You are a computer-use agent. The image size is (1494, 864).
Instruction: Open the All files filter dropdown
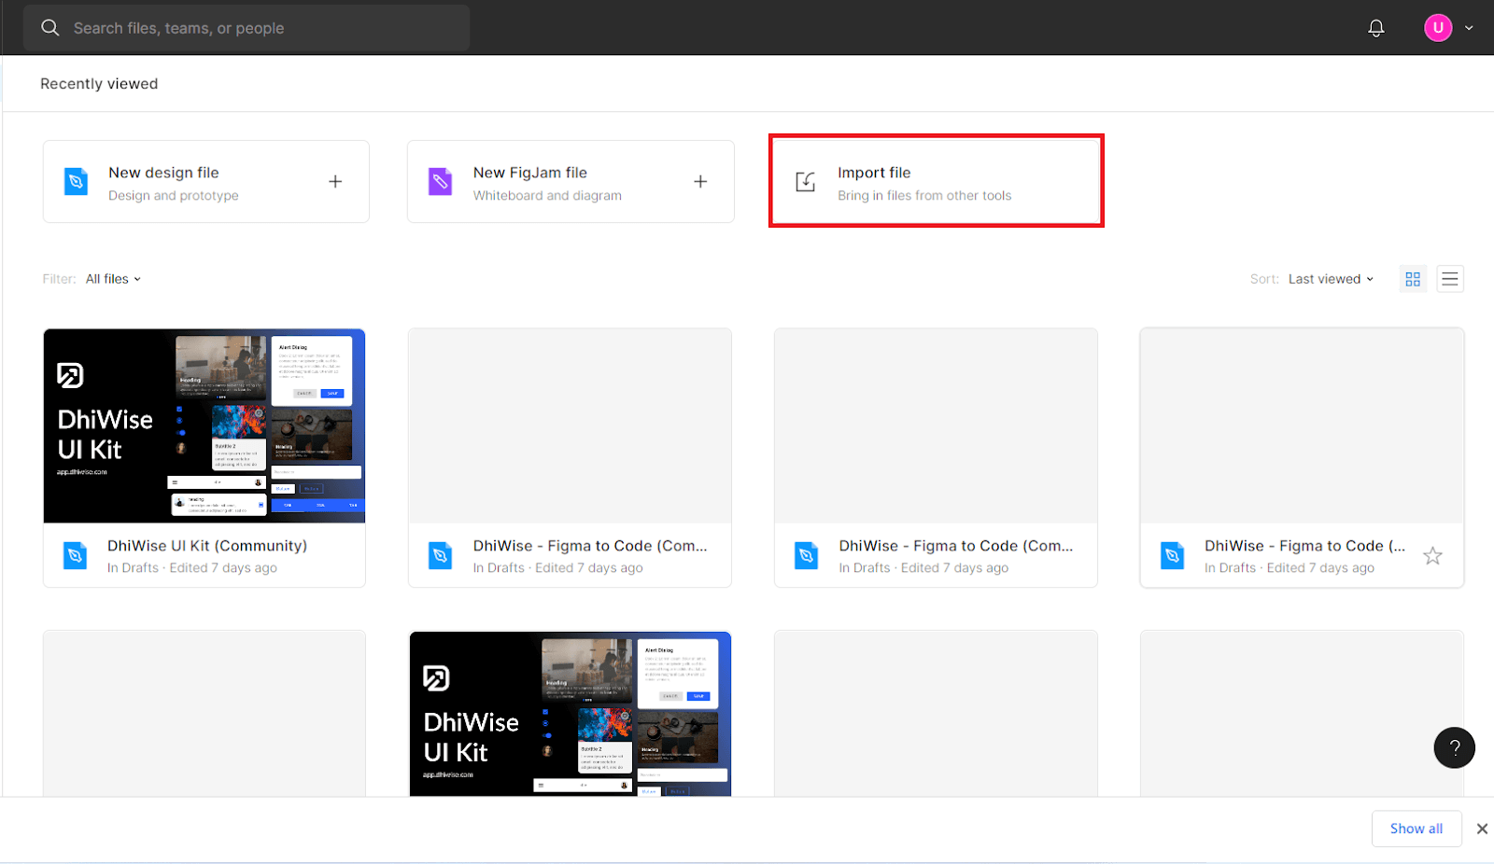click(x=113, y=279)
